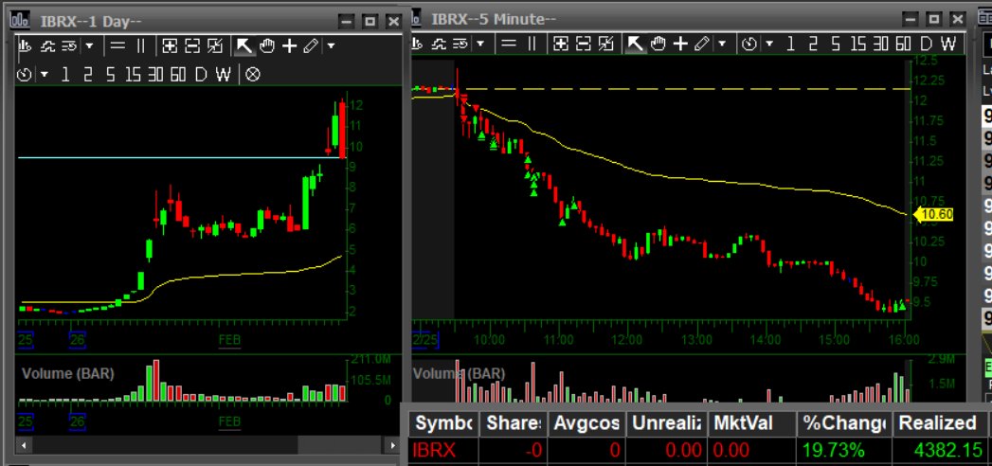Switch the 5 Minute chart to the 15-minute interval
This screenshot has width=992, height=466.
(x=857, y=44)
